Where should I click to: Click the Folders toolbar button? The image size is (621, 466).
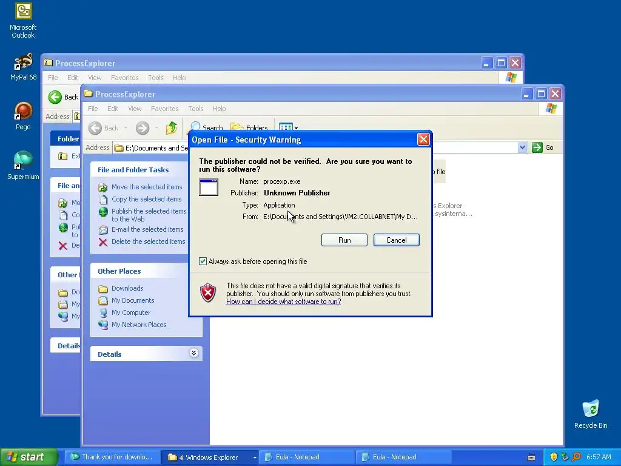coord(249,127)
